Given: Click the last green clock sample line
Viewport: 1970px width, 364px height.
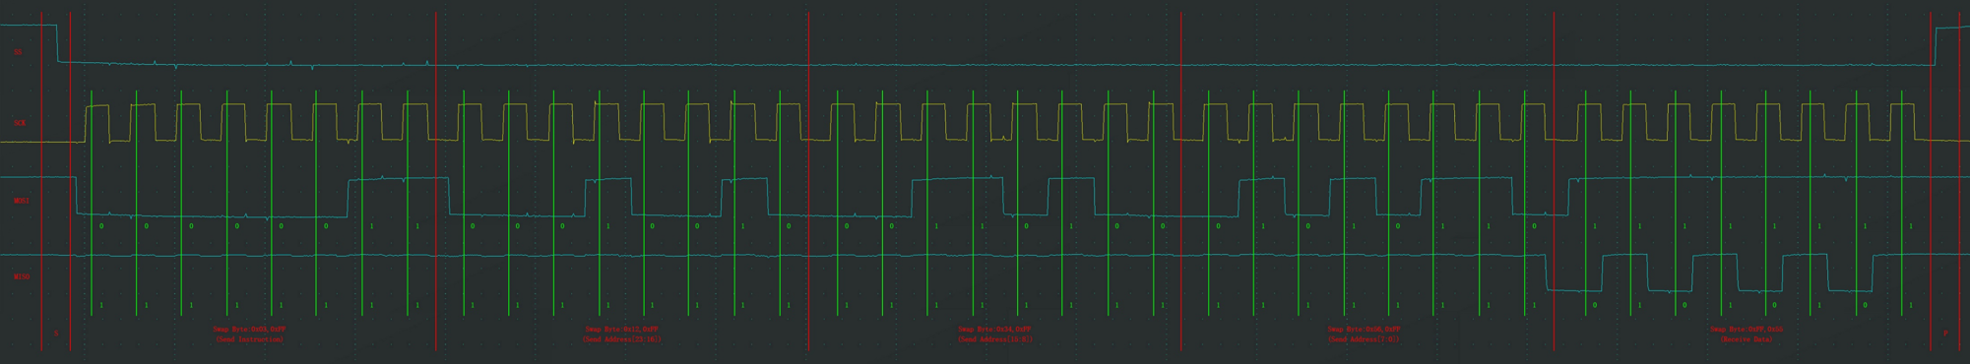Looking at the screenshot, I should click(1902, 204).
